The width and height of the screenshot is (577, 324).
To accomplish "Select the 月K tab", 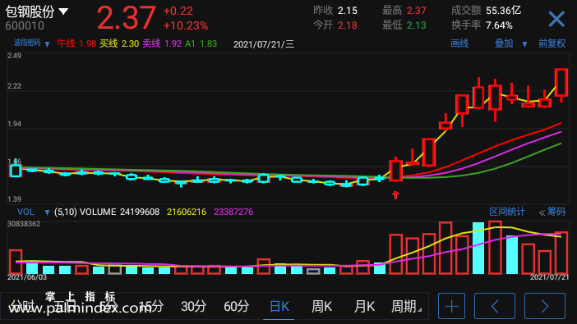I will [364, 307].
